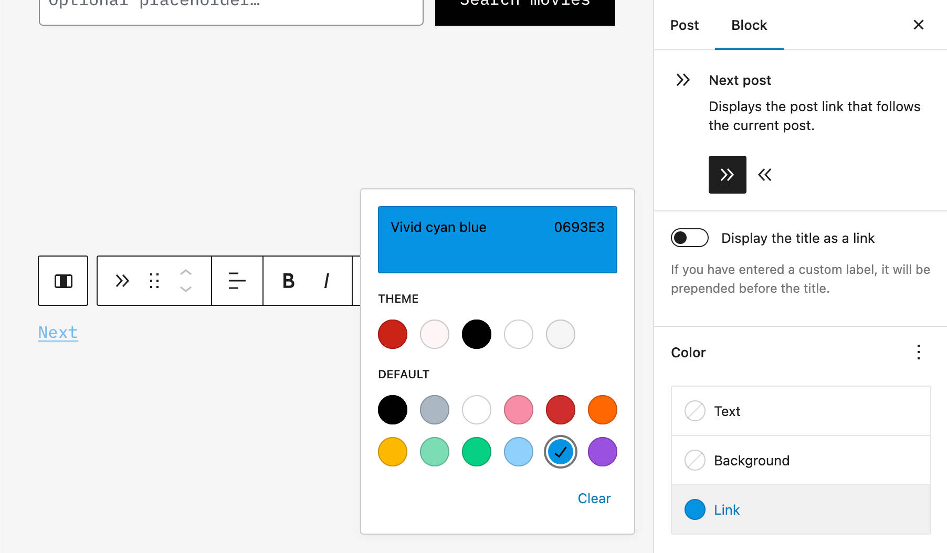
Task: Select the double-chevron Next post block icon
Action: [727, 175]
